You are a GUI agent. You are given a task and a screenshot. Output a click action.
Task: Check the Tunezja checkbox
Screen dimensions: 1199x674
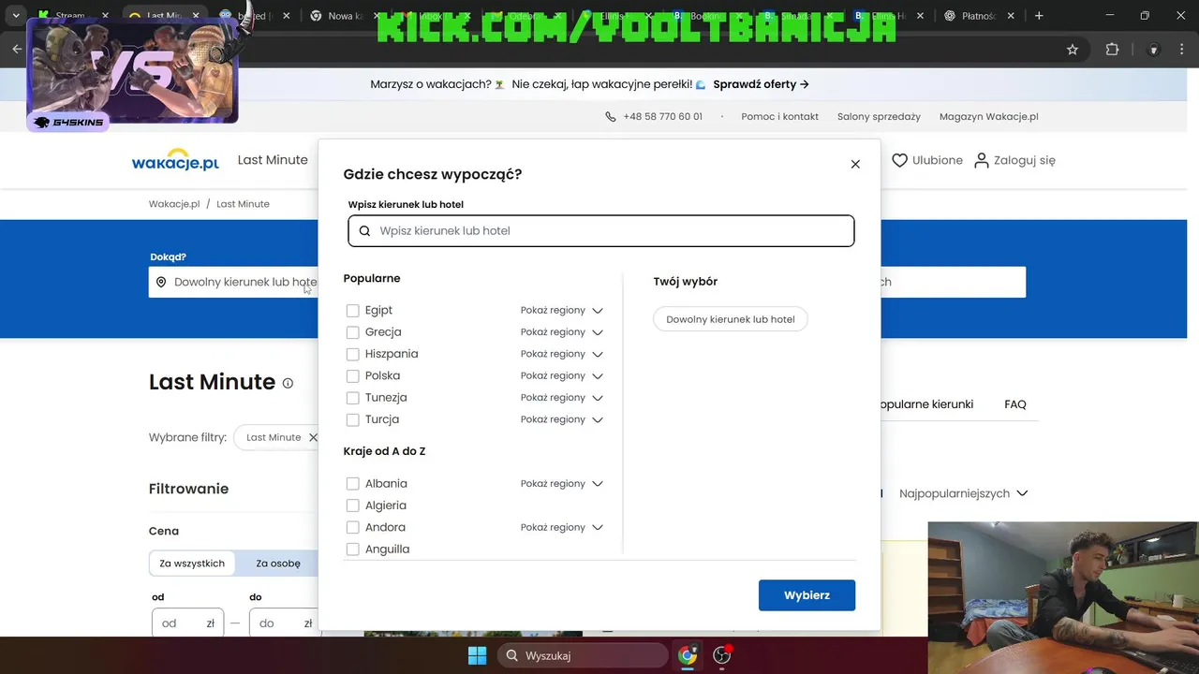pos(353,398)
